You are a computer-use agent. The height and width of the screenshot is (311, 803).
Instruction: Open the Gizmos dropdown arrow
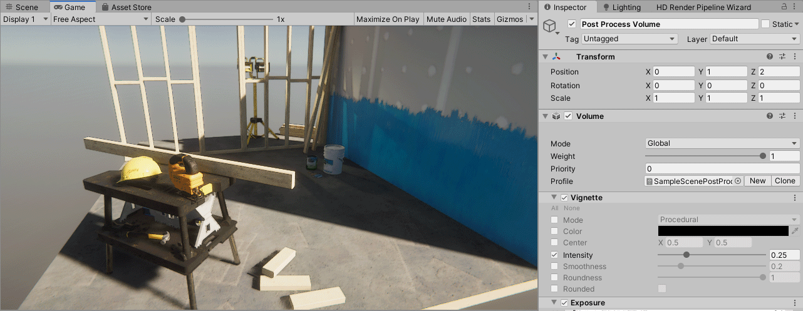(531, 19)
